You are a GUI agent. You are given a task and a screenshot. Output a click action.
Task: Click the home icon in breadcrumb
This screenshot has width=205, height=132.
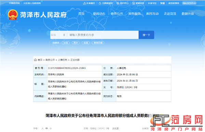[x=35, y=60]
